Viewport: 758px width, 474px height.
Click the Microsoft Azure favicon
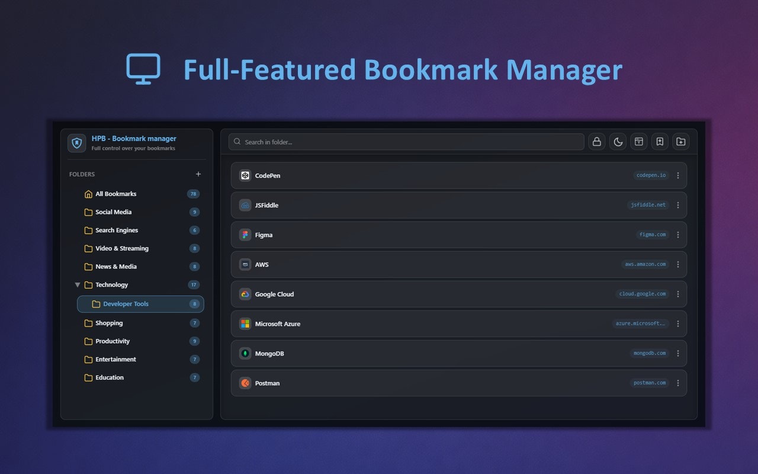tap(245, 324)
